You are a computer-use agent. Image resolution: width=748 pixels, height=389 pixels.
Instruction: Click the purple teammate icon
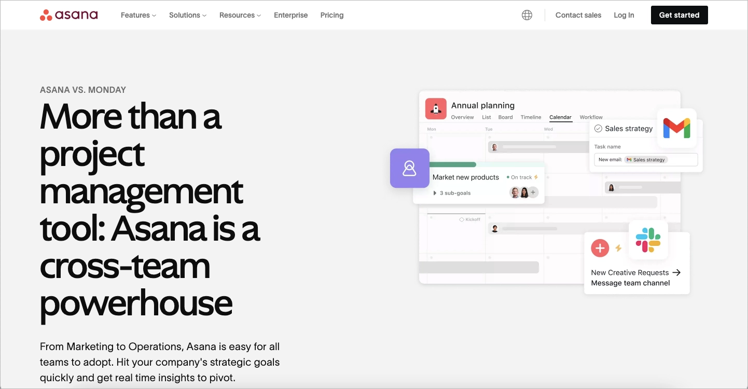click(410, 168)
